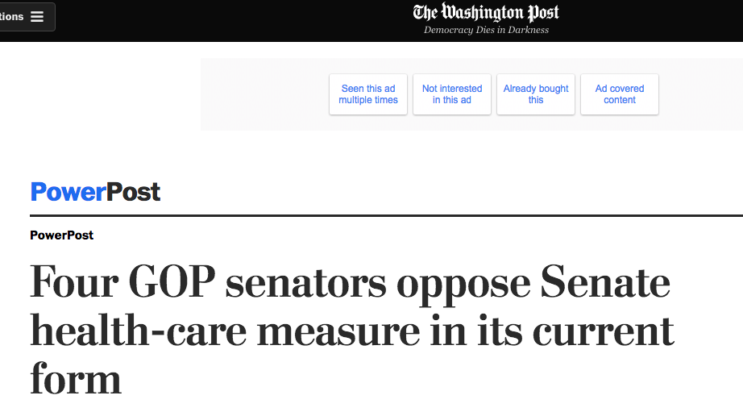This screenshot has height=408, width=743.
Task: Click the blue 'Power' part of the logo
Action: coord(68,192)
